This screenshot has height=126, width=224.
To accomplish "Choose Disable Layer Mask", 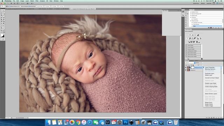I will (x=210, y=83).
